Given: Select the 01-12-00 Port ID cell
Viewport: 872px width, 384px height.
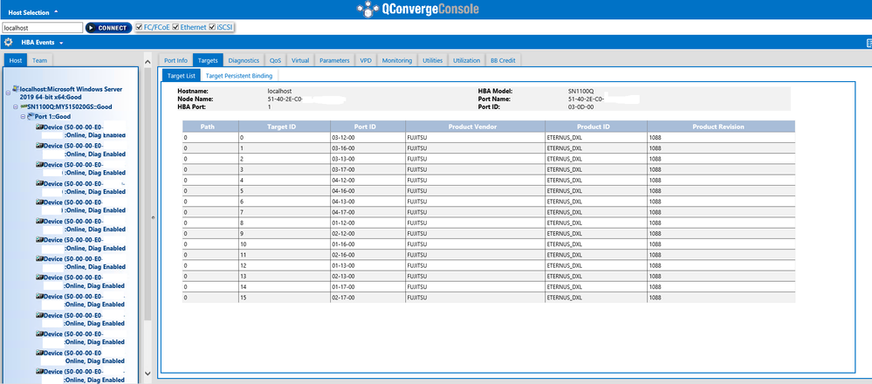Looking at the screenshot, I should (367, 223).
